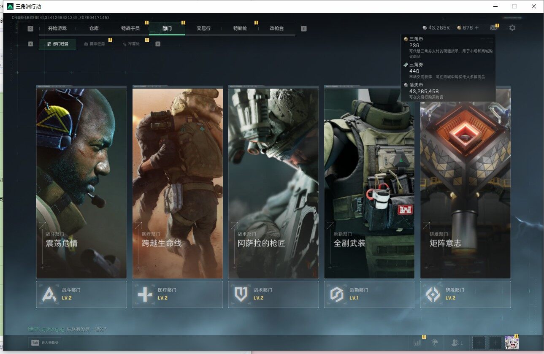Click the 440 amount in tooltip
Image resolution: width=544 pixels, height=354 pixels.
click(x=414, y=71)
